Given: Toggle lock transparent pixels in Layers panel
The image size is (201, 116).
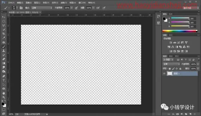Looking at the screenshot, I should 170,69.
